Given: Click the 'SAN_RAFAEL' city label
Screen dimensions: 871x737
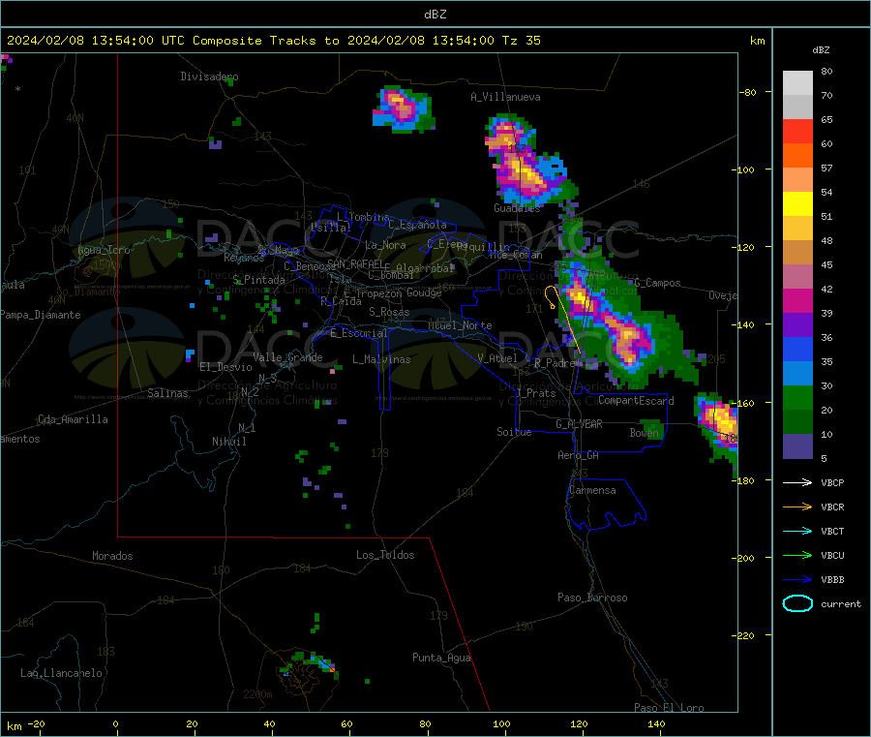Looking at the screenshot, I should pos(355,263).
